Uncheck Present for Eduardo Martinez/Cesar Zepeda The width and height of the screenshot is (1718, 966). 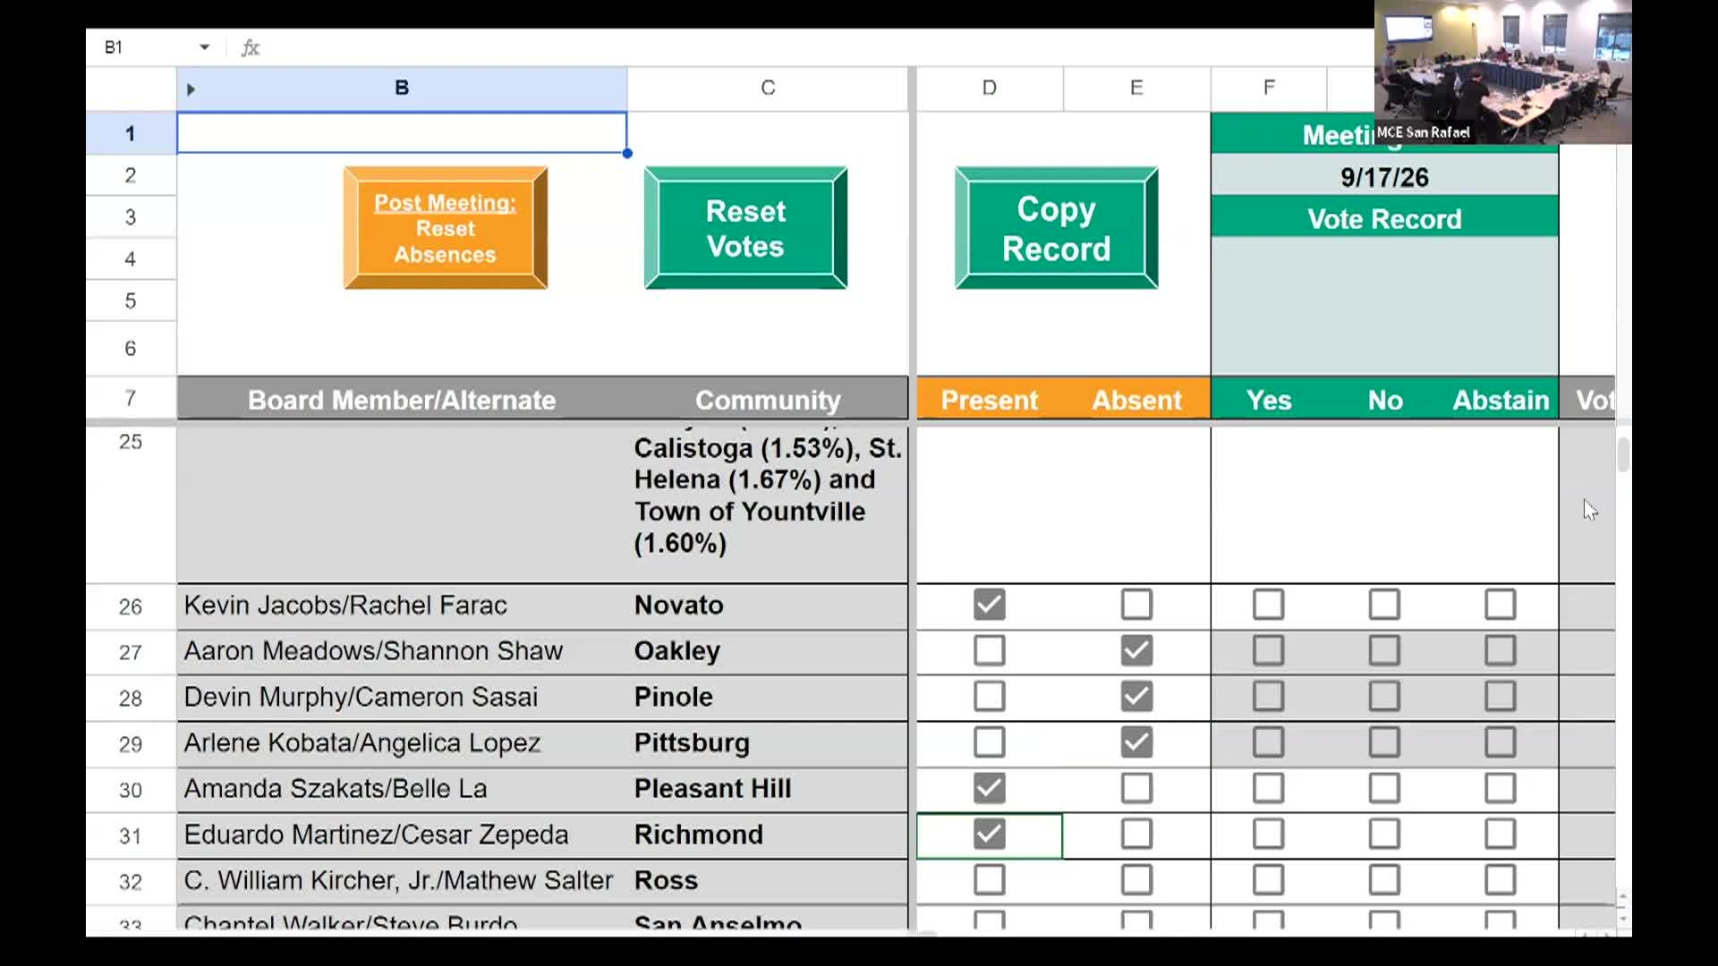click(990, 834)
